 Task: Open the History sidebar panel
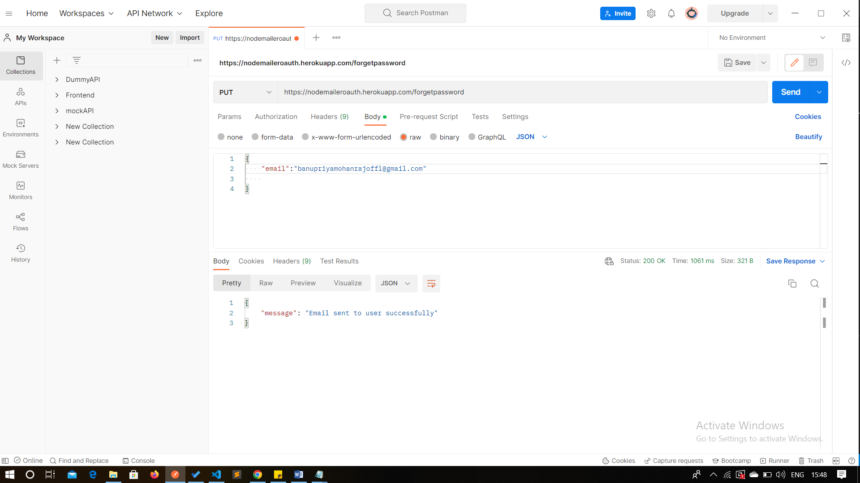(x=21, y=253)
